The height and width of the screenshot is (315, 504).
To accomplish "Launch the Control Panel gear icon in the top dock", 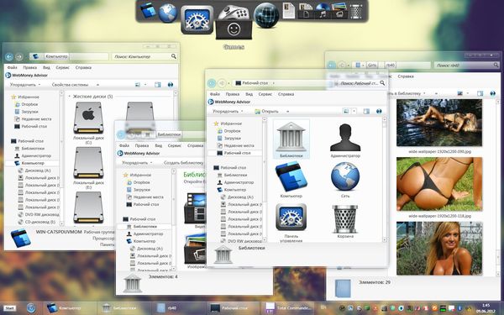I will (x=197, y=19).
